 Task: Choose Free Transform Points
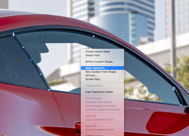102,92
